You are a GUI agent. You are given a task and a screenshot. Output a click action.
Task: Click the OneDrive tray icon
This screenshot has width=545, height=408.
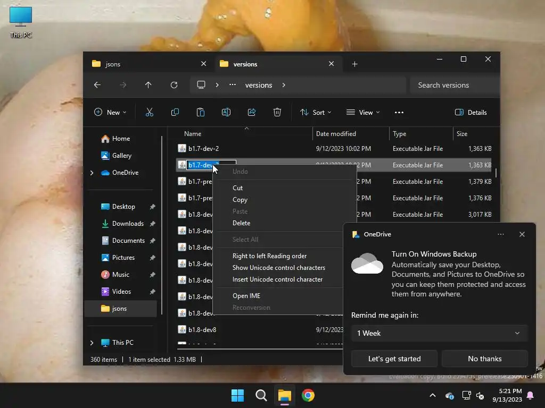click(x=449, y=395)
